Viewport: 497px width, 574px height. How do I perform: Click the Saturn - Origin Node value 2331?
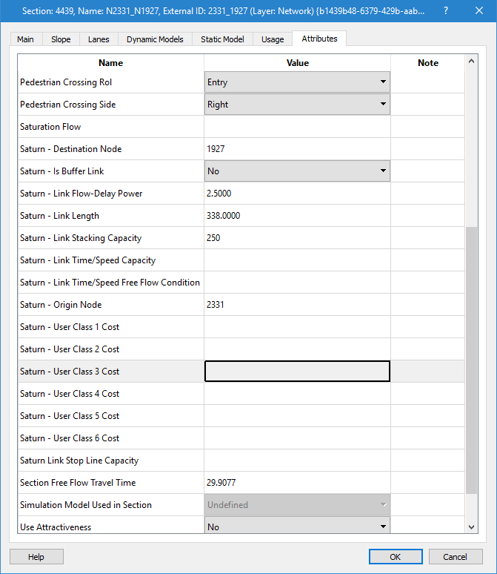point(297,305)
